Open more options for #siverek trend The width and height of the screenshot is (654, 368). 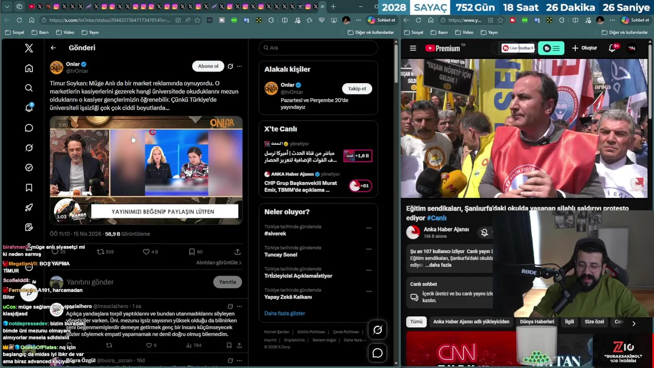point(369,228)
